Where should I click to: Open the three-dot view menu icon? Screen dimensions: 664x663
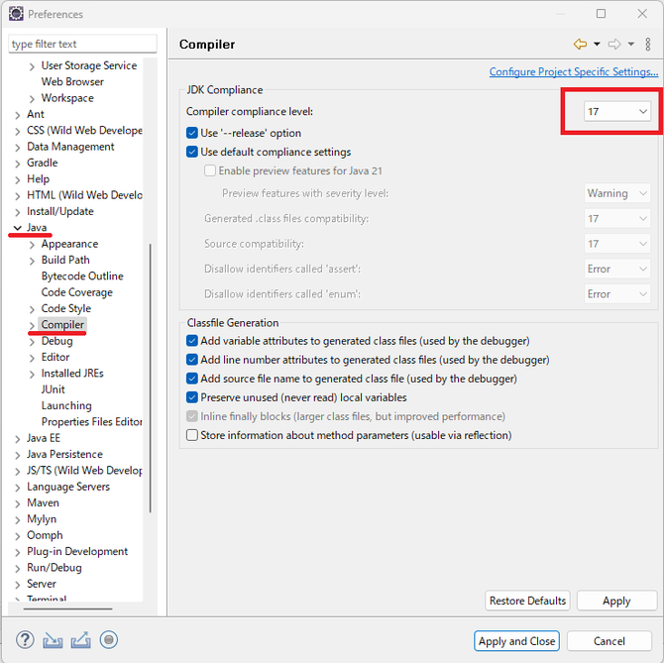pyautogui.click(x=648, y=44)
